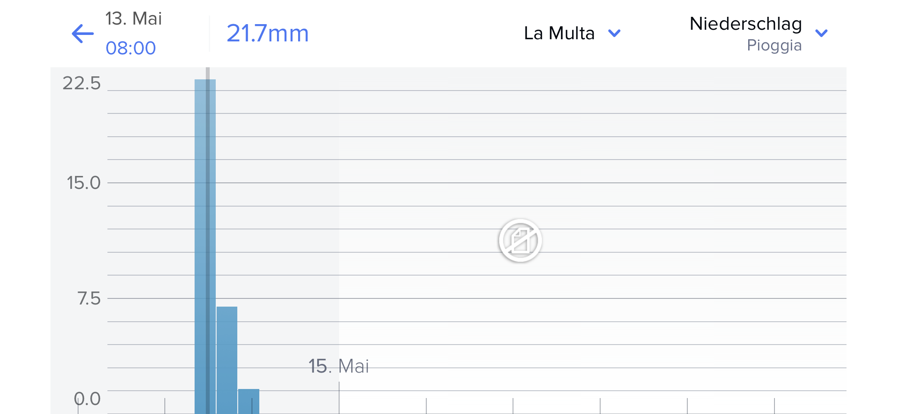
Task: Click the 15. Mai timeline marker
Action: coord(338,366)
